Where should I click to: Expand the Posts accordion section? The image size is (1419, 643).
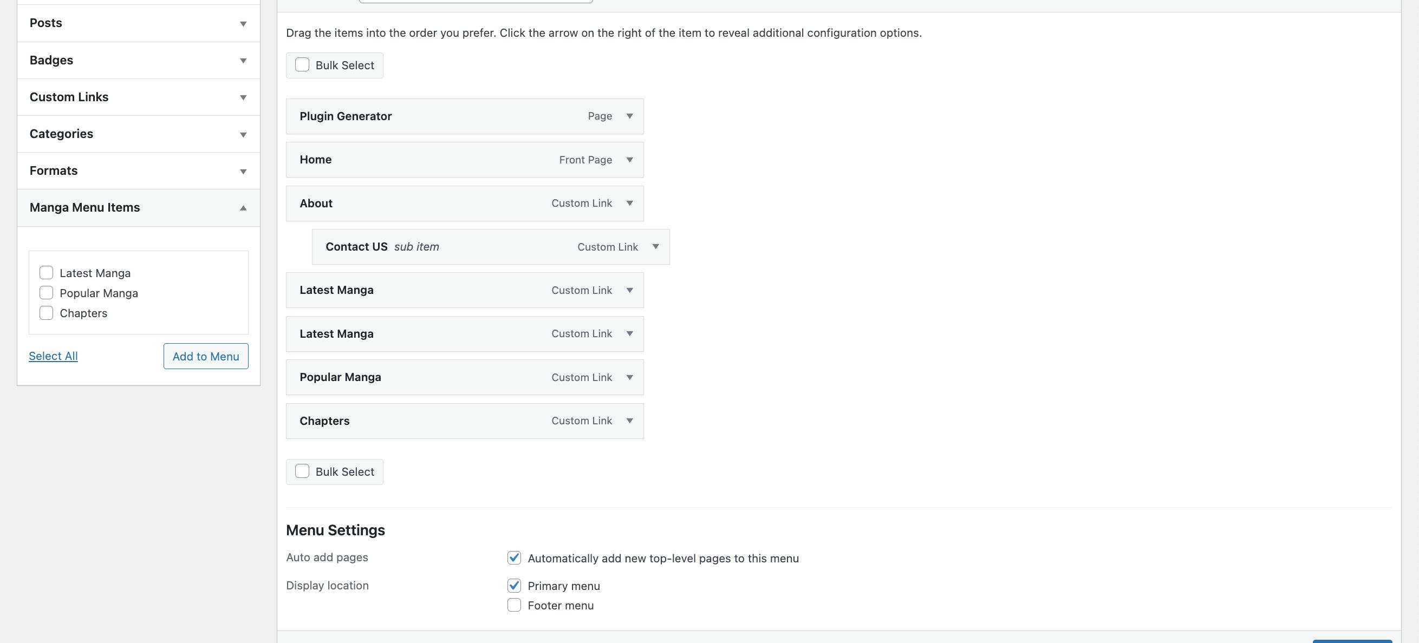coord(138,23)
